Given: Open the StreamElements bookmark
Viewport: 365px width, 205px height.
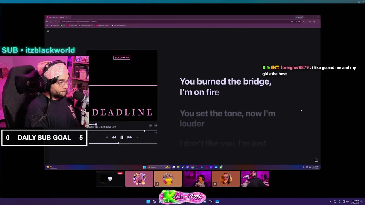Looking at the screenshot, I should (86, 26).
